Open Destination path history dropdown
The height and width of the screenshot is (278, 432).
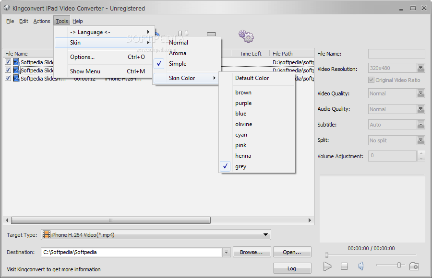[226, 252]
